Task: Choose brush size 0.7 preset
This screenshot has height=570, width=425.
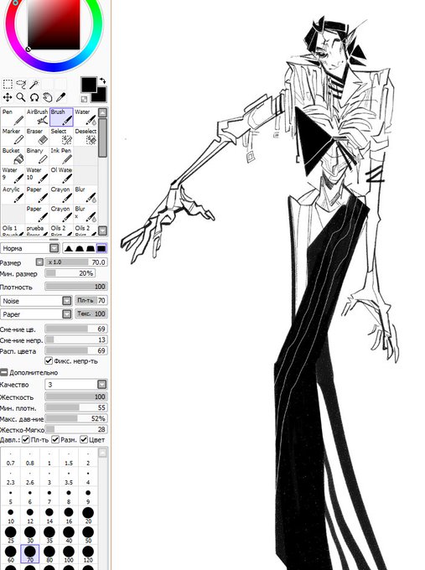Action: (11, 459)
